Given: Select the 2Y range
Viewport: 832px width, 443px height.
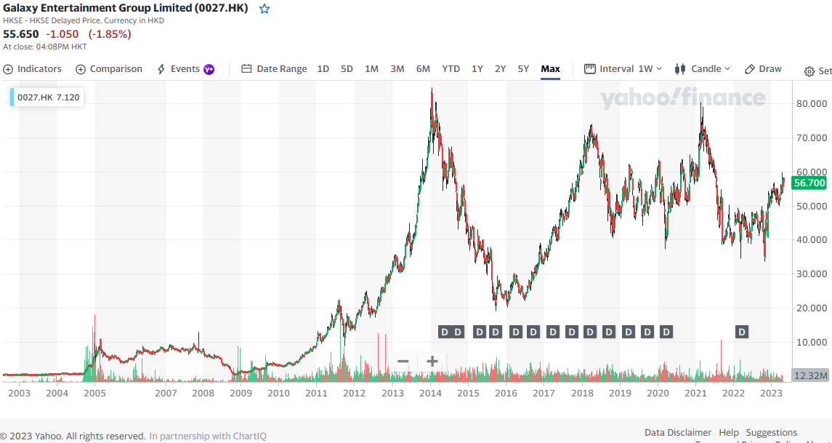Looking at the screenshot, I should click(501, 69).
